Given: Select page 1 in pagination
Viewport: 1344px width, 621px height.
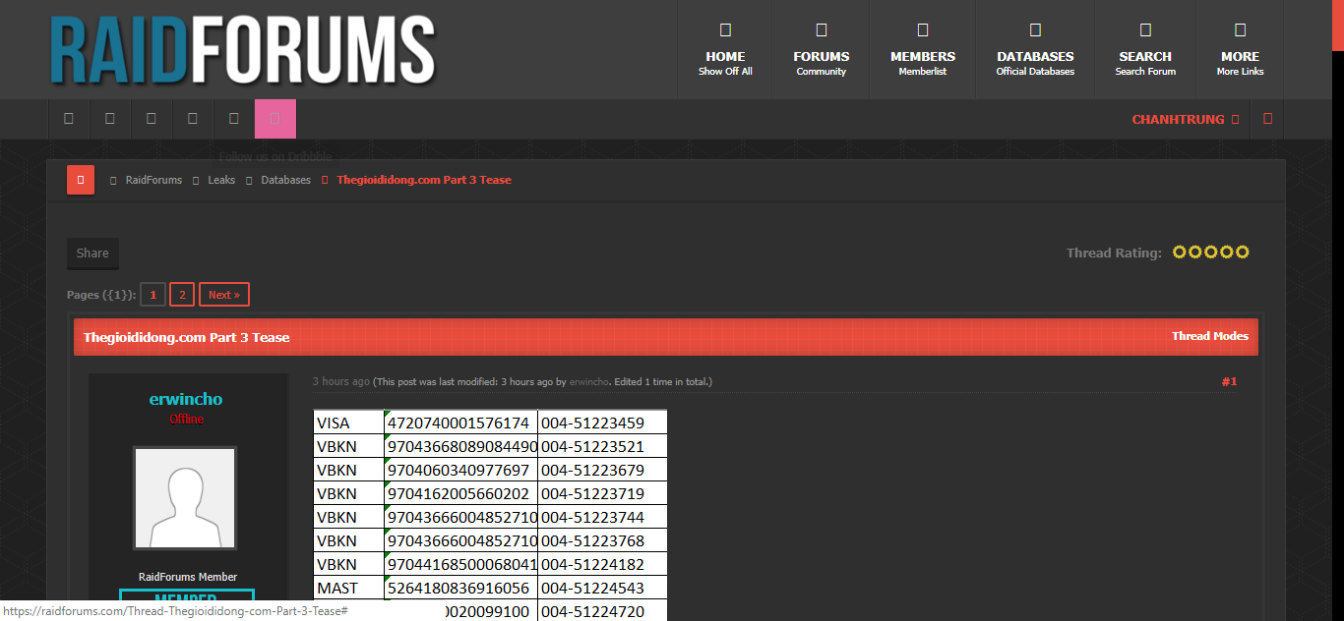Looking at the screenshot, I should (153, 295).
